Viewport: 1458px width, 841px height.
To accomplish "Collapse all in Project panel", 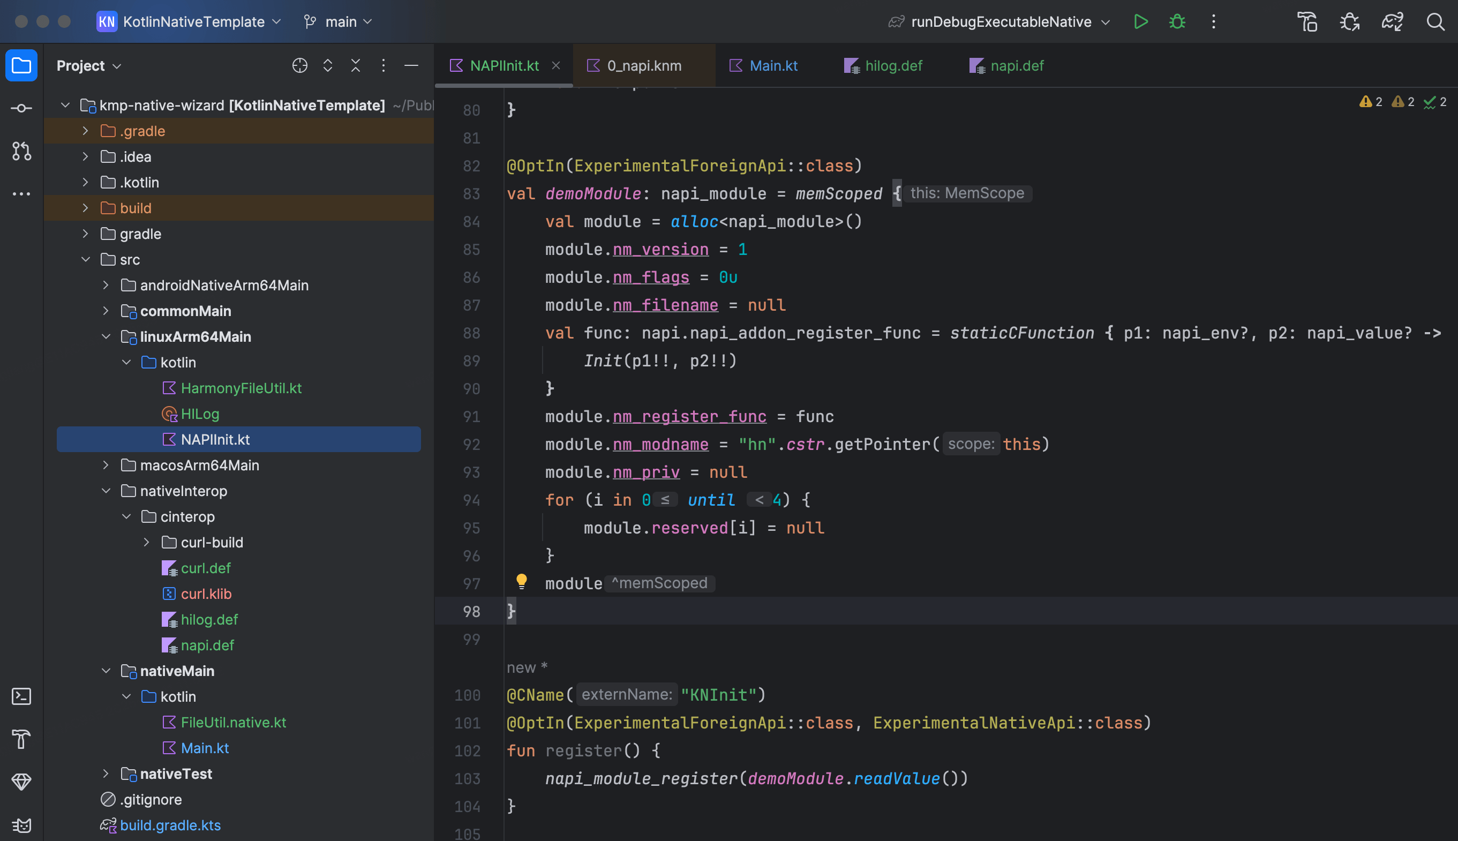I will [355, 65].
